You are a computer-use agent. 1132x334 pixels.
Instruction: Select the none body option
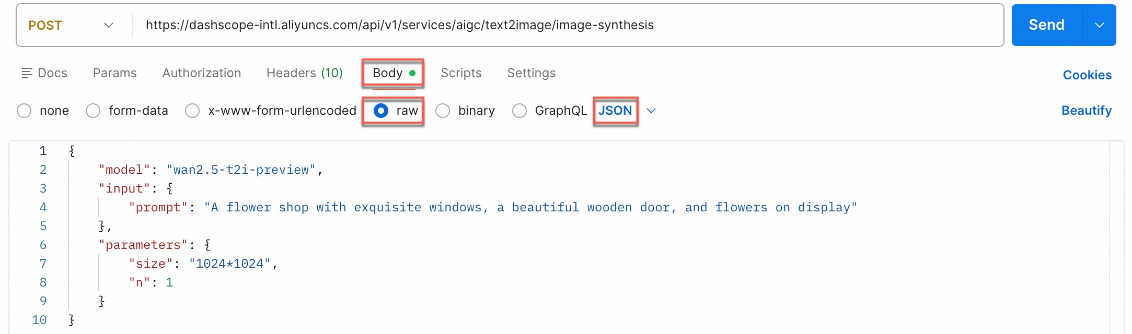(24, 111)
